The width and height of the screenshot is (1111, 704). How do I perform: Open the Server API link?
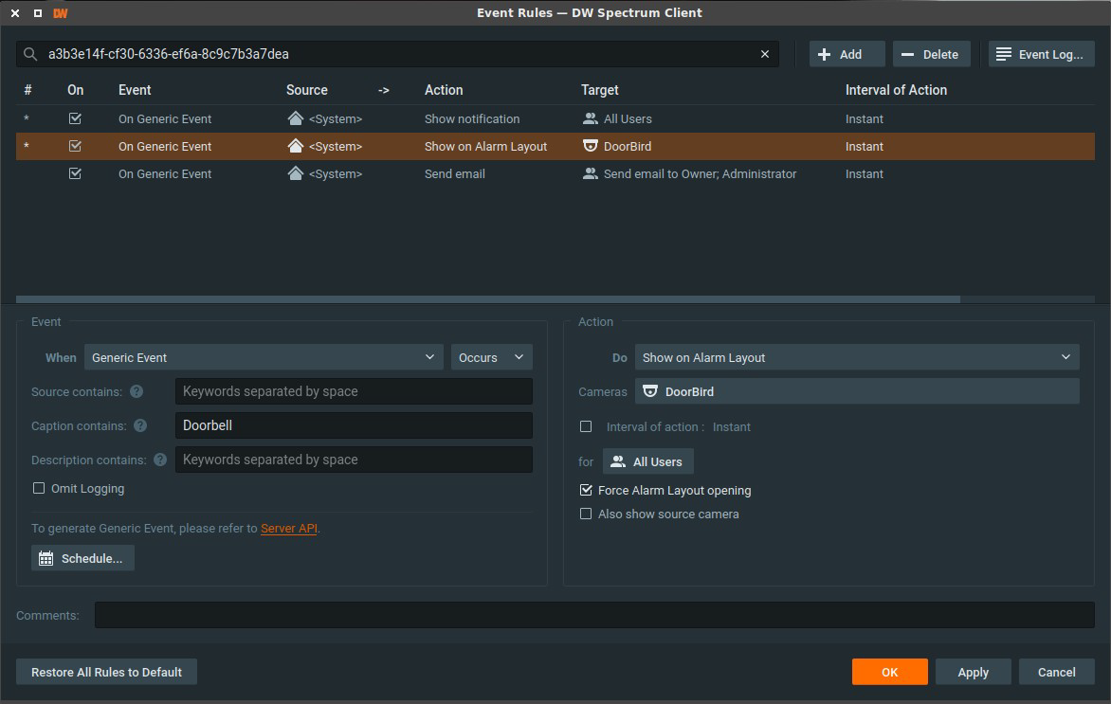[289, 529]
